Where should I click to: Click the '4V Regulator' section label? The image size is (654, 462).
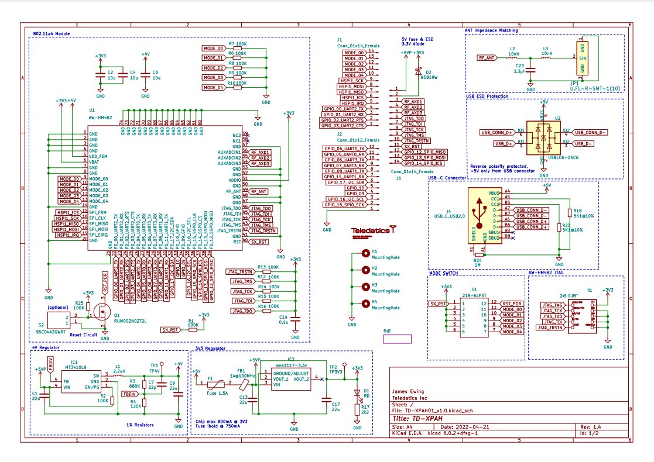[x=46, y=347]
